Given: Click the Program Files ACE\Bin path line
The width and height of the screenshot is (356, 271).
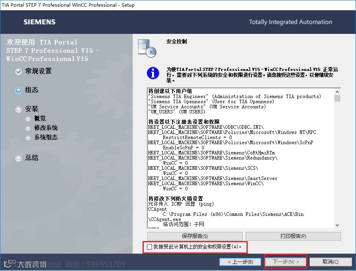Looking at the screenshot, I should tap(233, 214).
